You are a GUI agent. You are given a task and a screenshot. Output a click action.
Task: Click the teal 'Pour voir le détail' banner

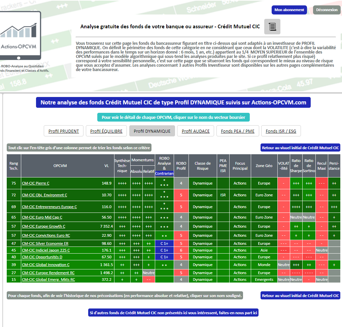point(173,117)
